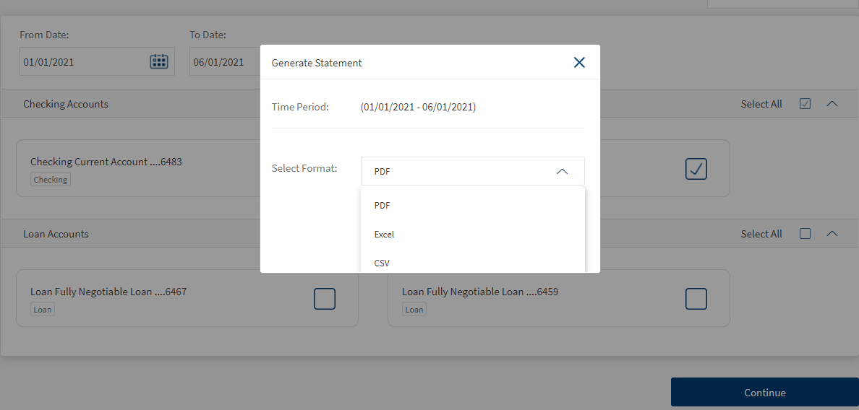Screen dimensions: 859x410
Task: Choose Excel from the format list
Action: (384, 235)
